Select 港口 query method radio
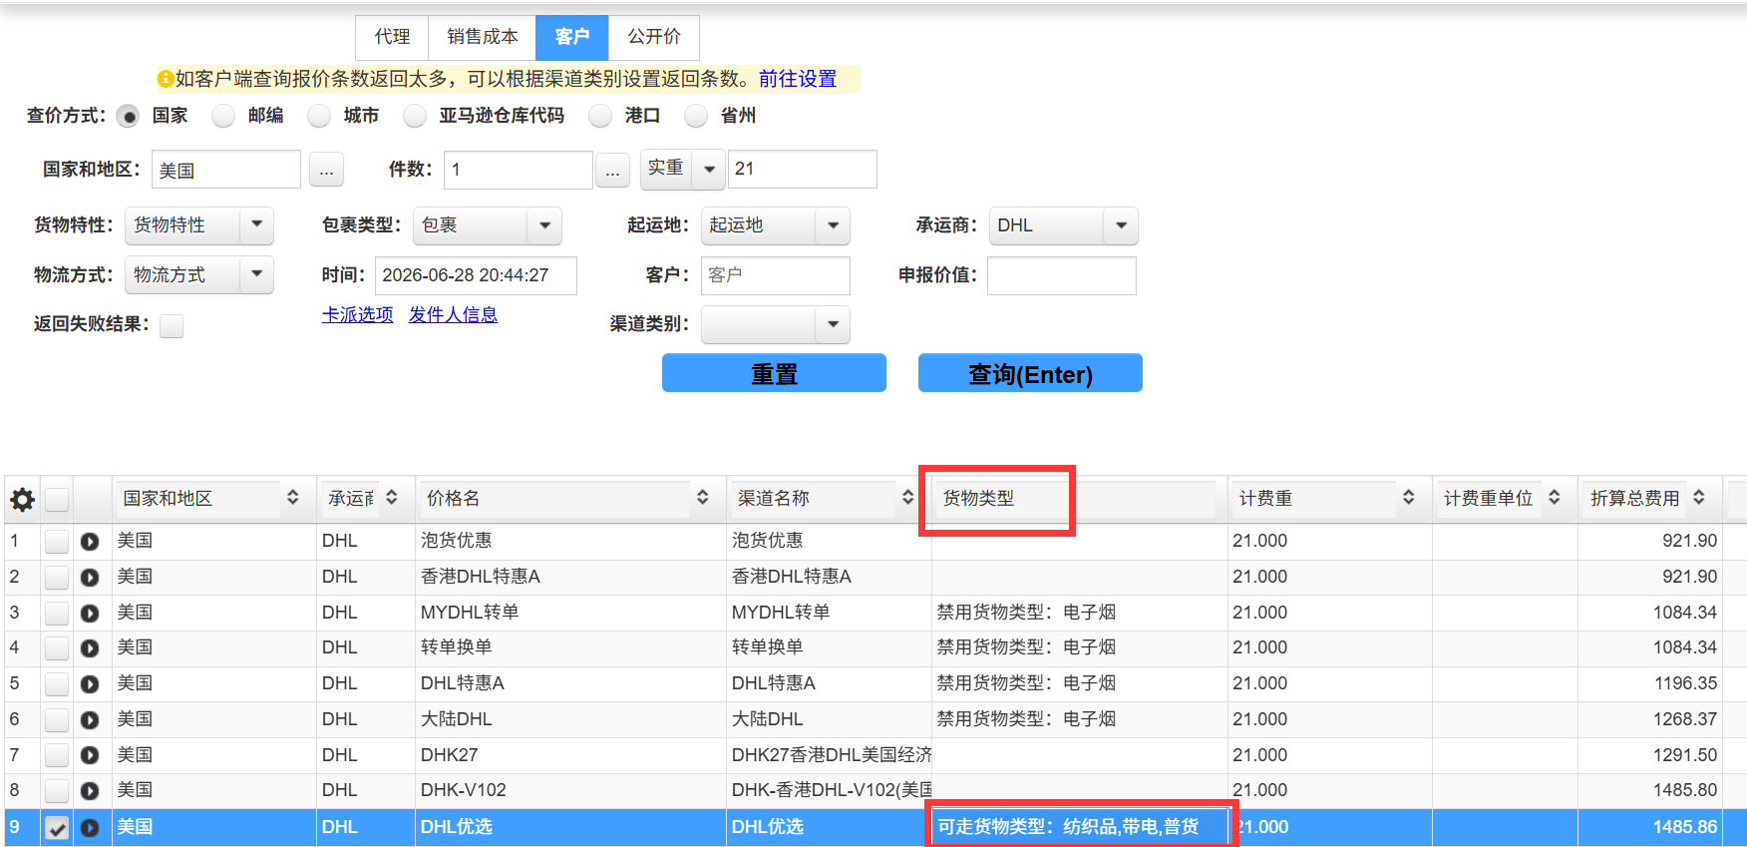Screen dimensions: 1747x847 (600, 116)
